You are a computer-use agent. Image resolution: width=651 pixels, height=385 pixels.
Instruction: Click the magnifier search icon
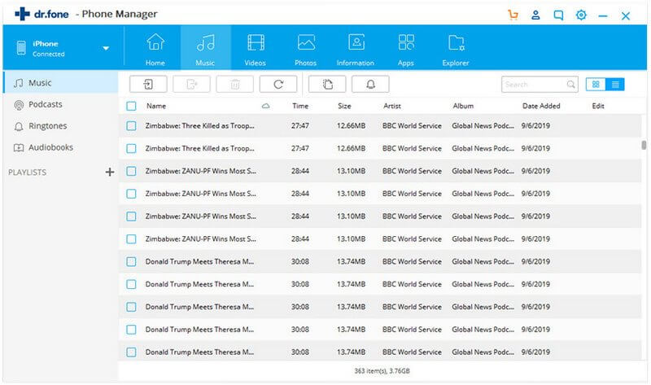[x=571, y=85]
